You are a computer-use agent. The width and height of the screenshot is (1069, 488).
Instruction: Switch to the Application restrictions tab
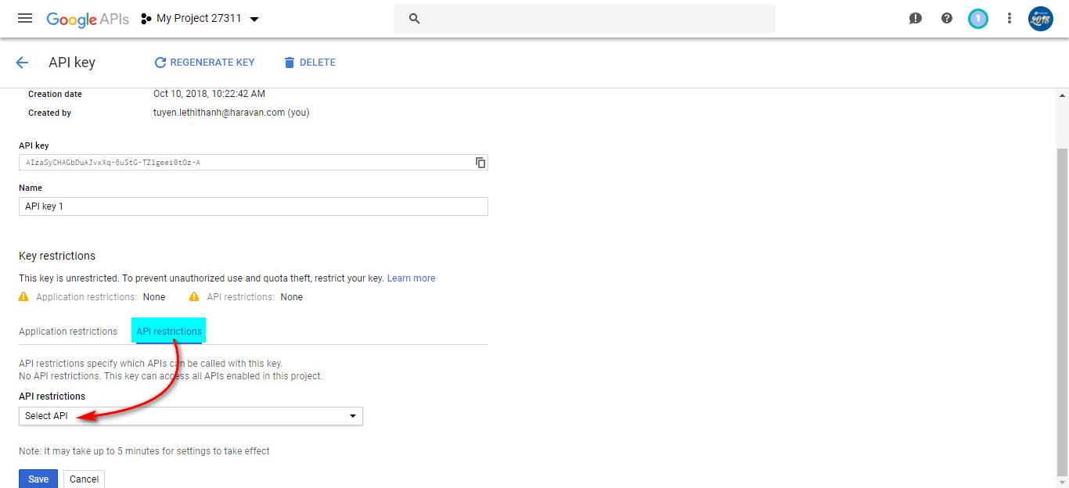[x=68, y=332]
